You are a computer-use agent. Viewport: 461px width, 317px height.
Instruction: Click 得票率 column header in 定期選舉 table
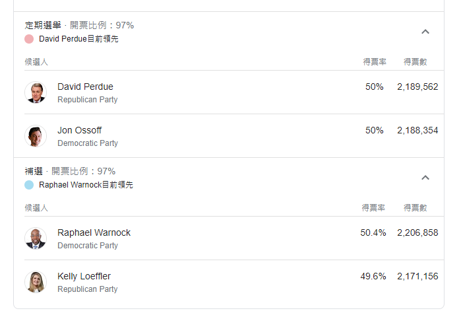pos(375,62)
